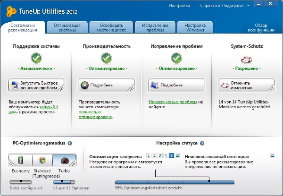Image resolution: width=283 pixels, height=196 pixels.
Task: Click green checkmark under Поддержка системы
Action: [x=36, y=58]
